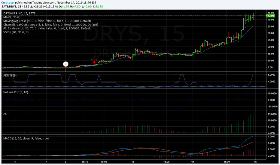The height and width of the screenshot is (165, 280).
Task: Select the H:44.80 high value
Action: pyautogui.click(x=75, y=7)
